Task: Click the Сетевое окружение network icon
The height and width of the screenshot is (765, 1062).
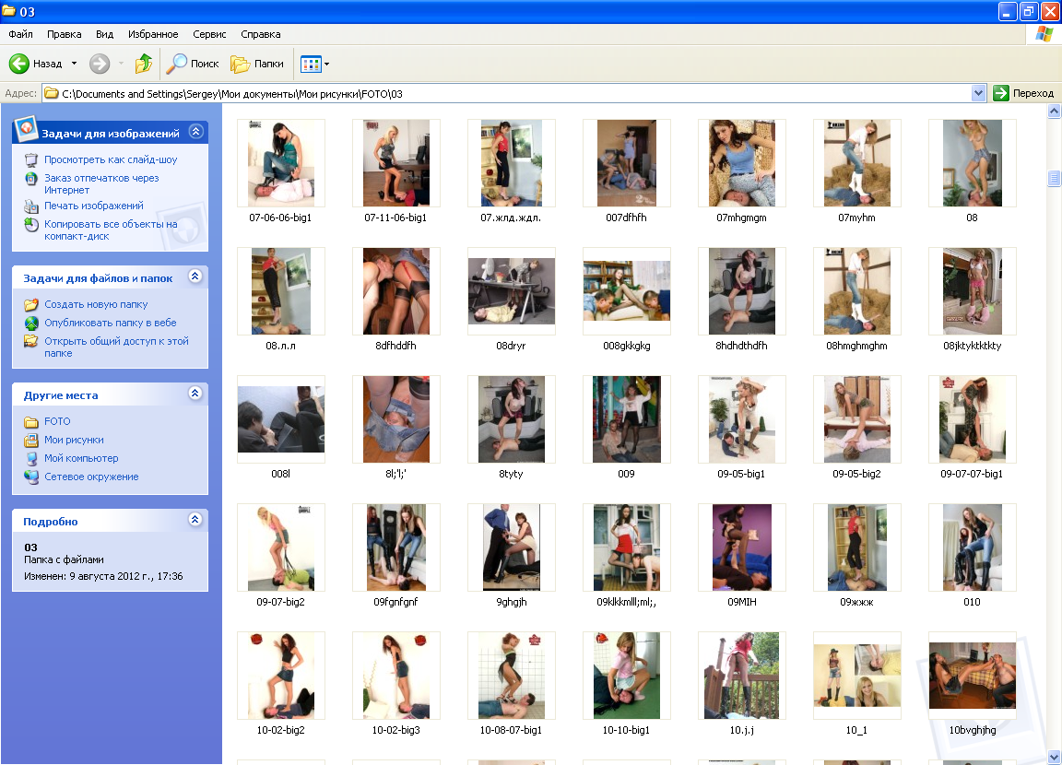Action: click(x=31, y=477)
